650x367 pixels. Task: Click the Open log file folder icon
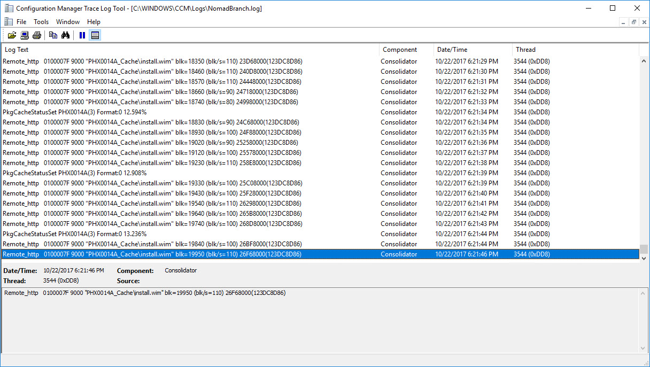(x=12, y=35)
